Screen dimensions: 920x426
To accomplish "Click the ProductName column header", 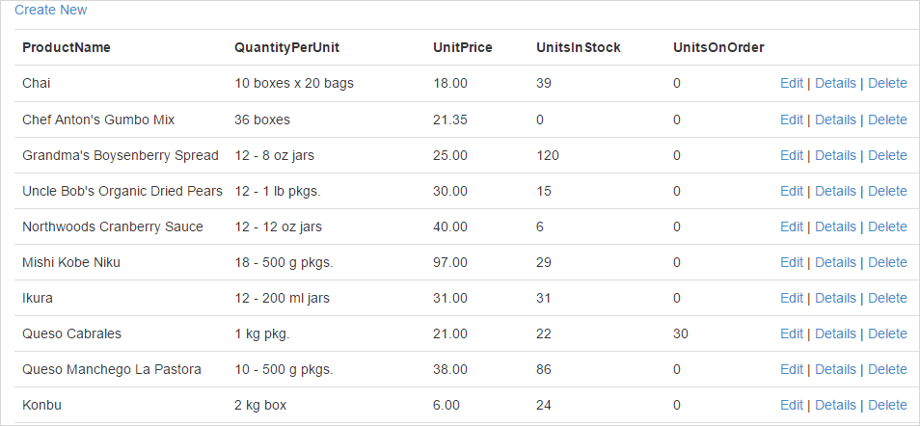I will 67,47.
